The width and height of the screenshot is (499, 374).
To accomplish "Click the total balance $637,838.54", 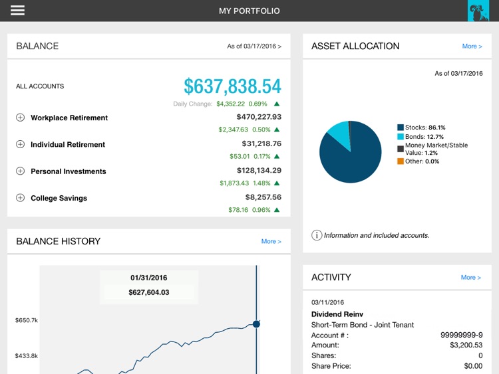I will click(232, 86).
